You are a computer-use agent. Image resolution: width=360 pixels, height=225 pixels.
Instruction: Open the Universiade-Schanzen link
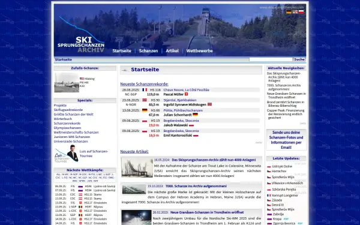(x=71, y=142)
